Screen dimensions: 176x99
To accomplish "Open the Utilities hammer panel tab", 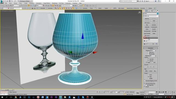I will coord(157,11).
